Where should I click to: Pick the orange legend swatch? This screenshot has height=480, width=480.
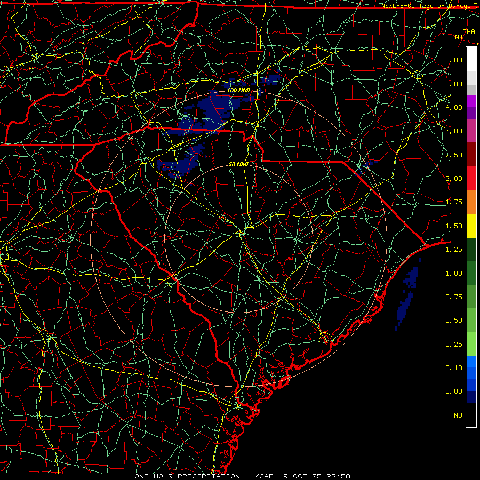[471, 202]
